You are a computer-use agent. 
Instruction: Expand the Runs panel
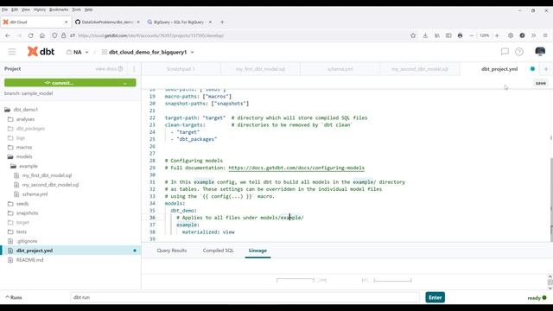(14, 297)
